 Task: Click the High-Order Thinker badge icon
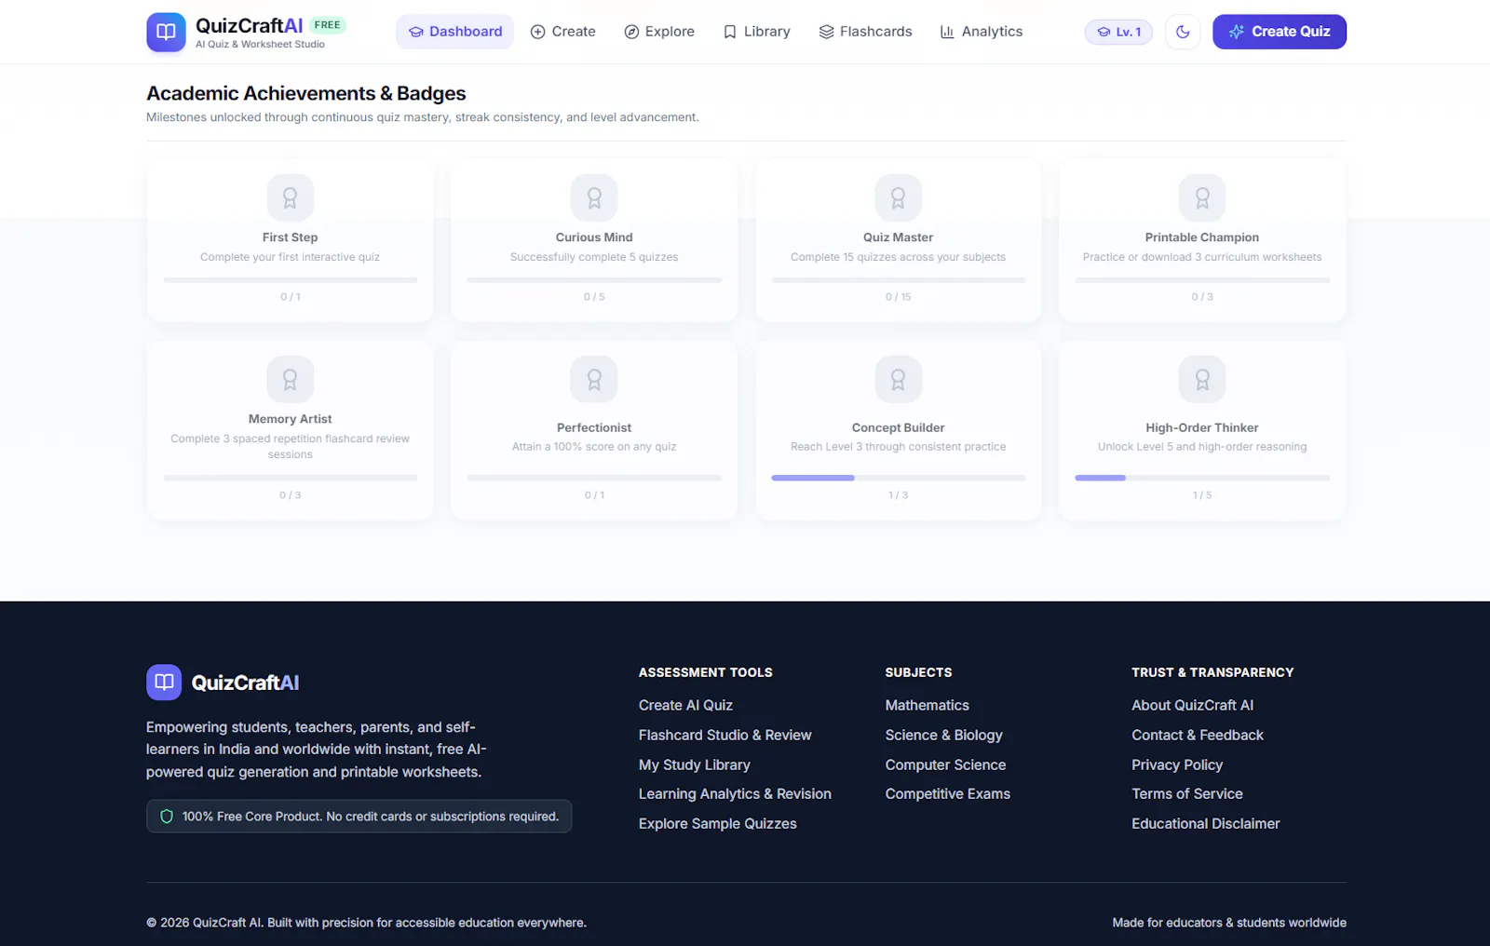1202,379
